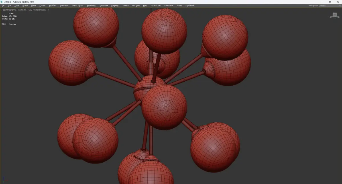The image size is (342, 184).
Task: Open the Arnold menu
Action: [x=179, y=5]
